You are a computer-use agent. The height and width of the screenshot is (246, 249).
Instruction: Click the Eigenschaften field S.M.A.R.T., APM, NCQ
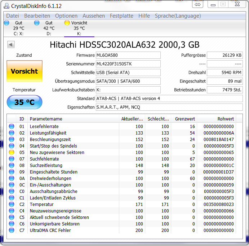pos(169,107)
